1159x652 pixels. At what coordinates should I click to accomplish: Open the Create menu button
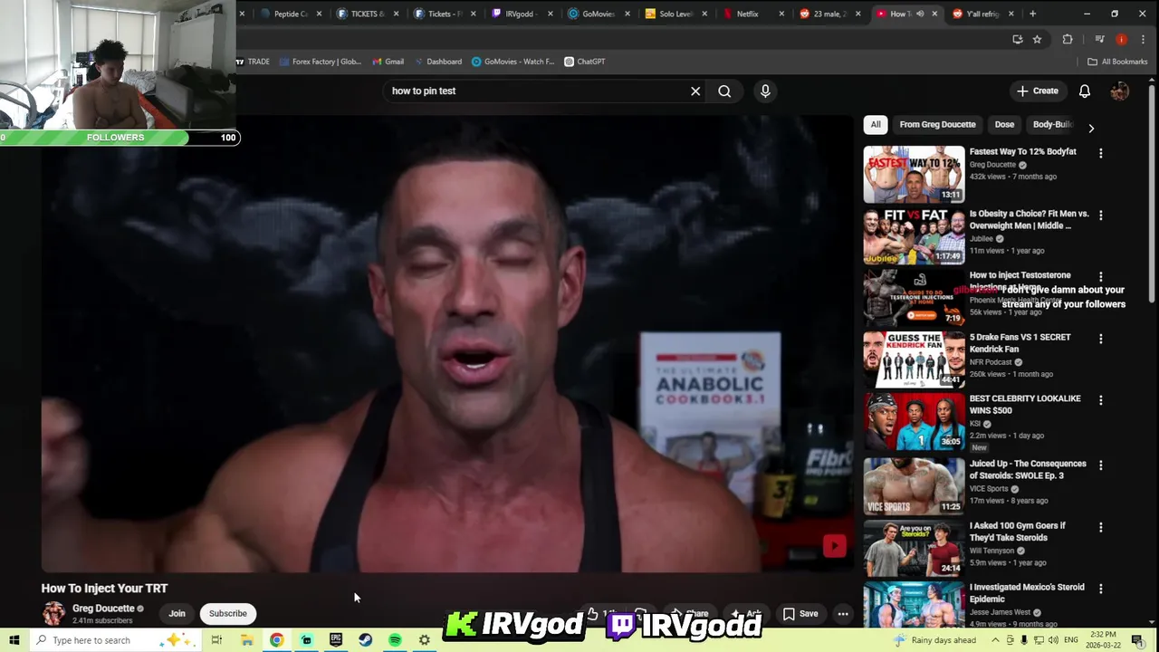coord(1037,91)
